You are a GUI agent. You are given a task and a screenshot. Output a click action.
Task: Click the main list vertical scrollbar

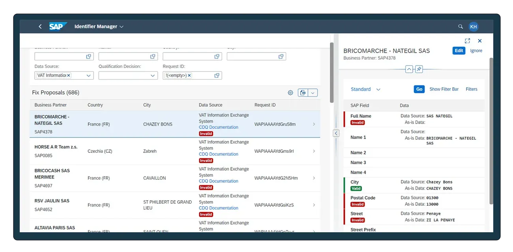tap(332, 73)
